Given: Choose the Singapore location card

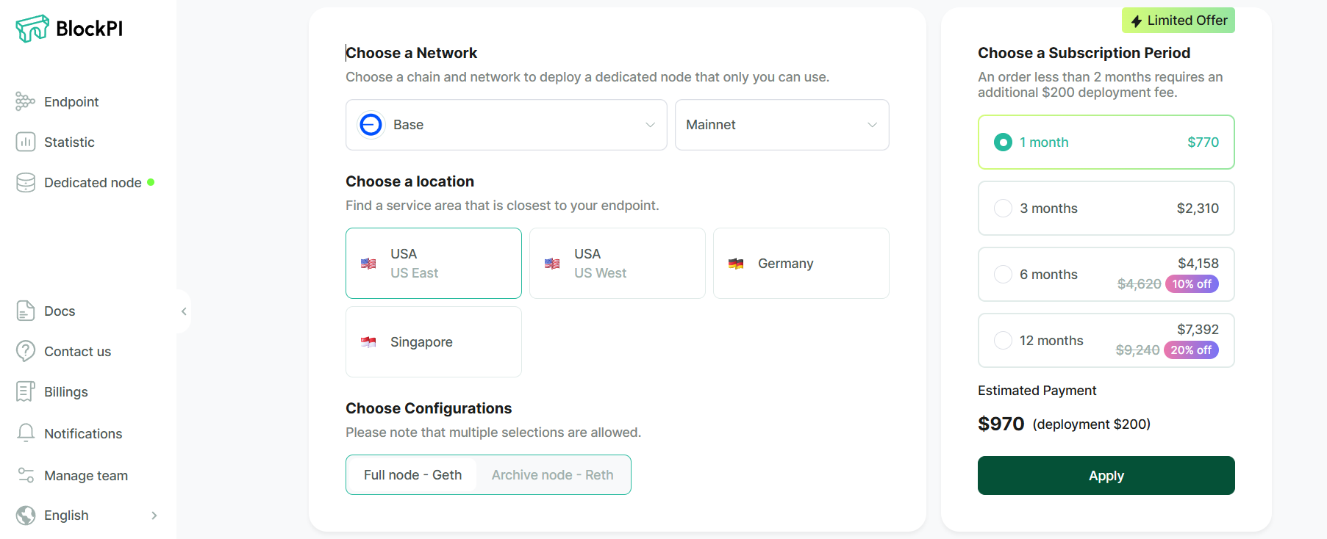Looking at the screenshot, I should tap(433, 342).
